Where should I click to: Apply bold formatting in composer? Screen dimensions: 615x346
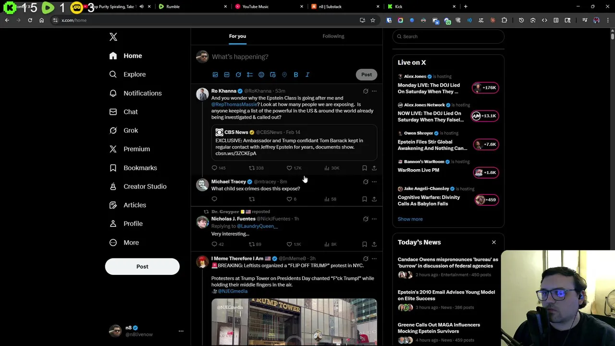click(x=296, y=74)
